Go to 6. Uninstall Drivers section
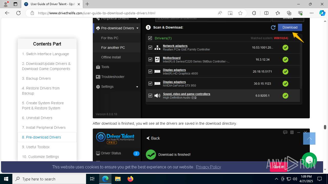 (37, 118)
